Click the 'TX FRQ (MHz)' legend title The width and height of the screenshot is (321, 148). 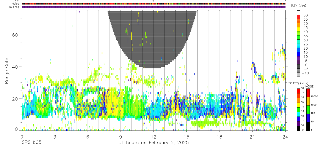click(x=298, y=83)
